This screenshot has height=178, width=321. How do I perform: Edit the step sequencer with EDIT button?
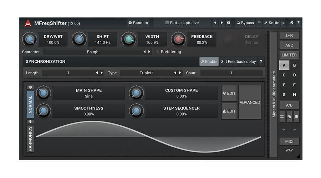[229, 111]
